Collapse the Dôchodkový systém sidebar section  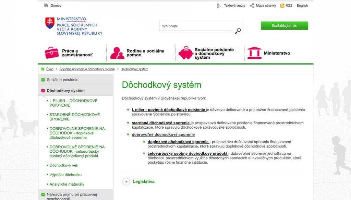click(x=43, y=91)
